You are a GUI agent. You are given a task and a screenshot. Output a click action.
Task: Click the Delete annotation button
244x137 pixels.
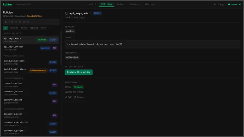(79, 97)
